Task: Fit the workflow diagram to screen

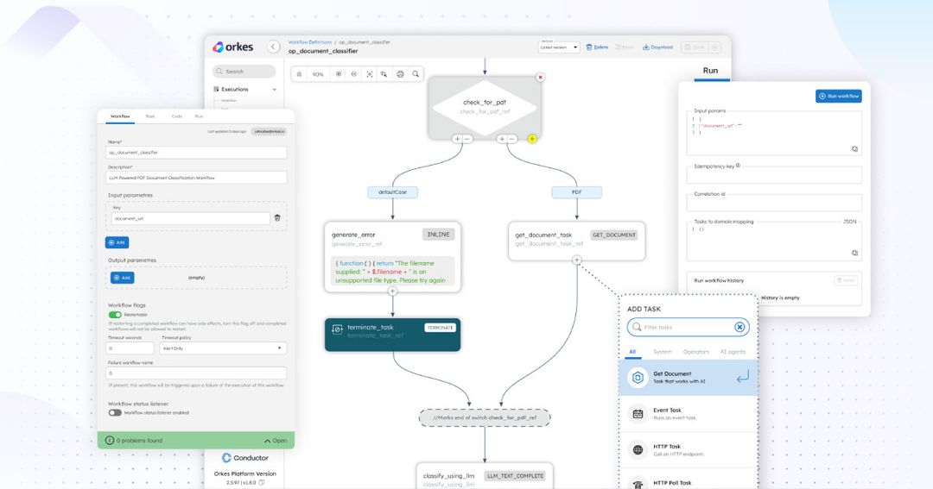Action: (370, 74)
